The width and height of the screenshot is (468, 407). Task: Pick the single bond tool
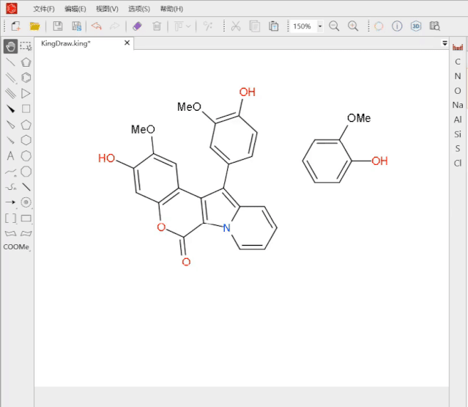(10, 62)
